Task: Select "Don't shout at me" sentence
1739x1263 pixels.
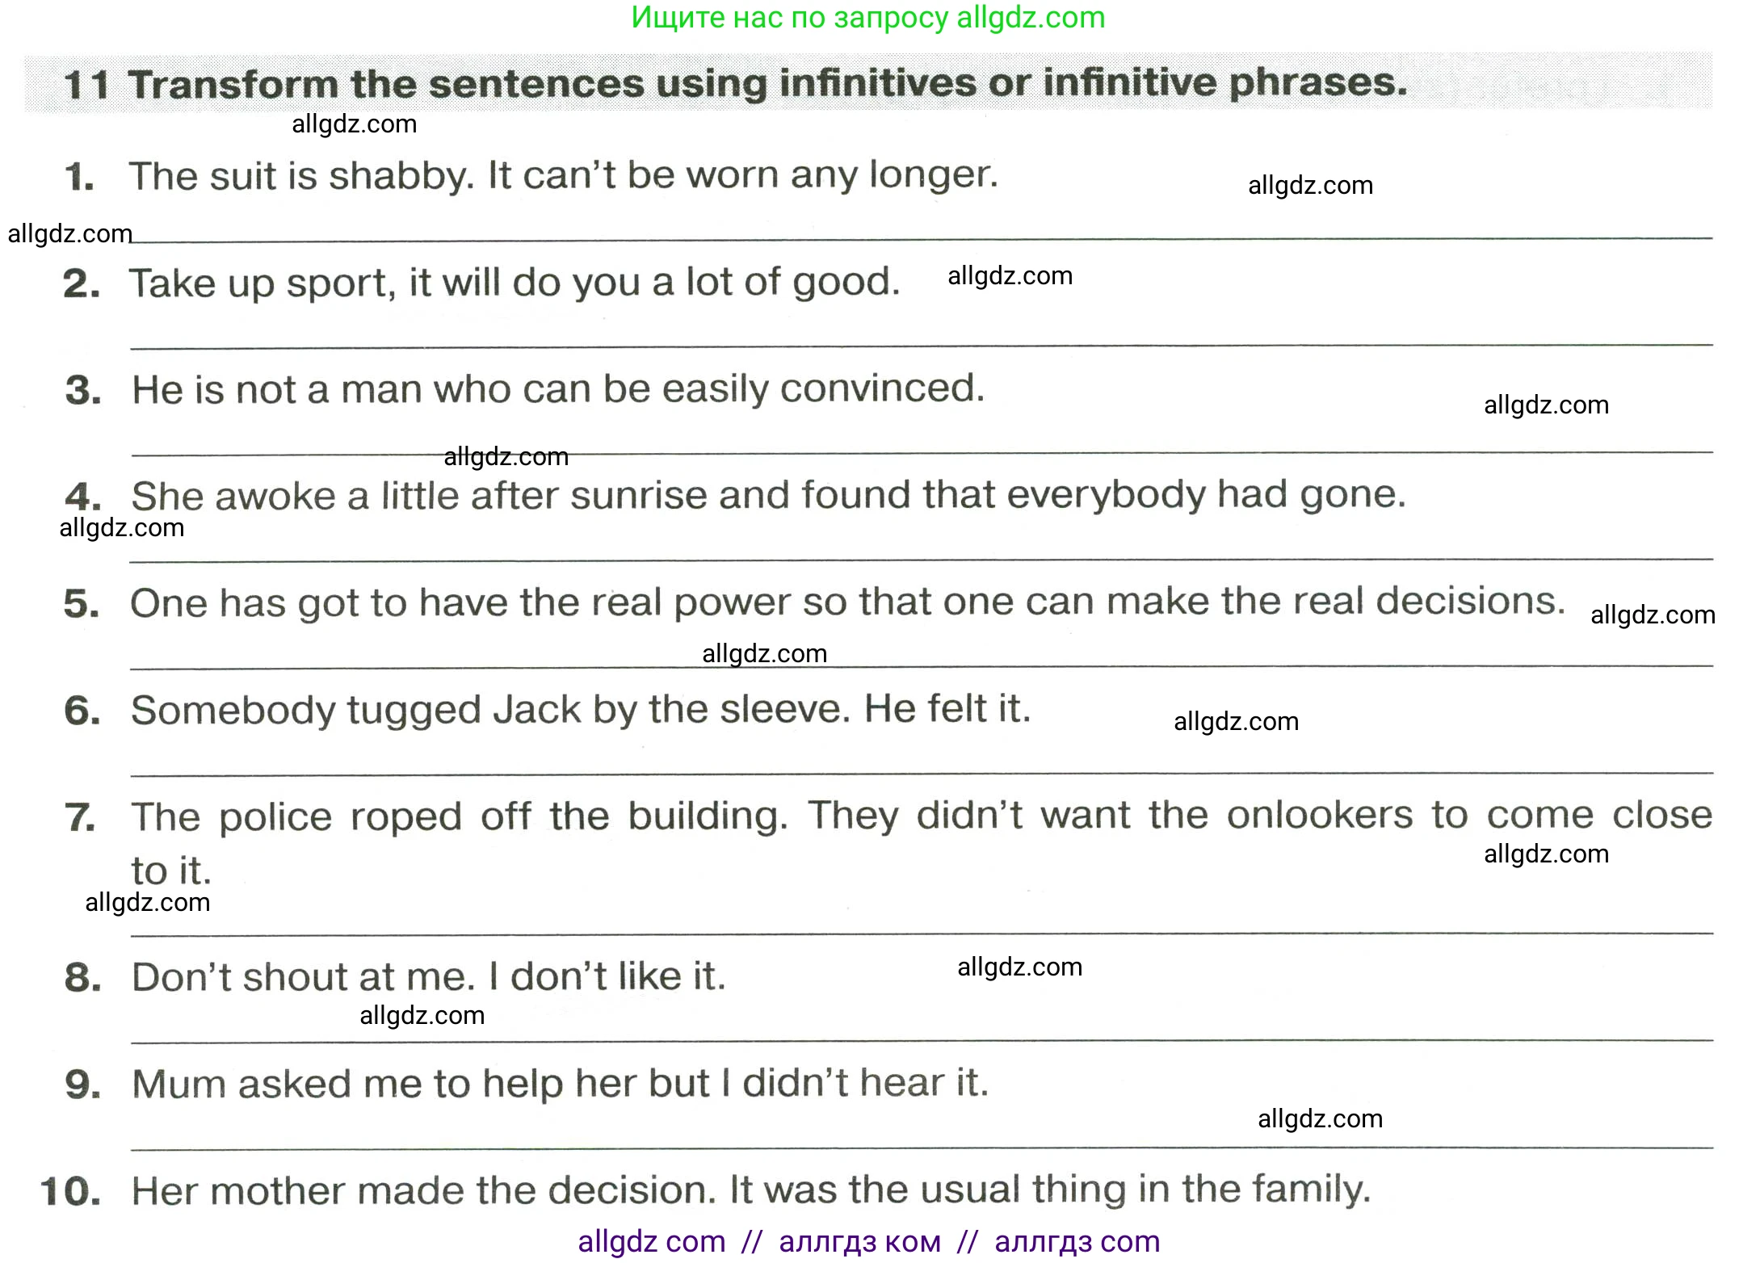Action: pos(429,977)
